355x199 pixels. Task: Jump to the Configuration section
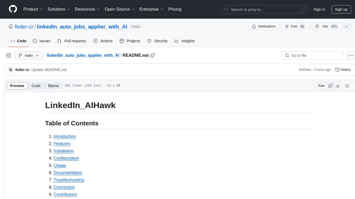click(x=66, y=158)
